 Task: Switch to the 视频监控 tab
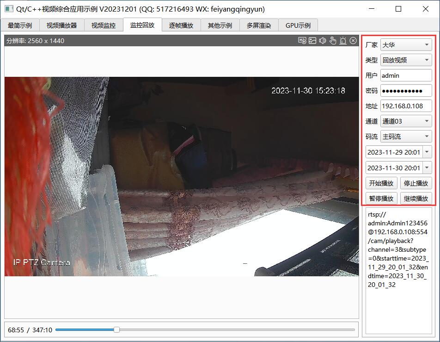click(104, 25)
